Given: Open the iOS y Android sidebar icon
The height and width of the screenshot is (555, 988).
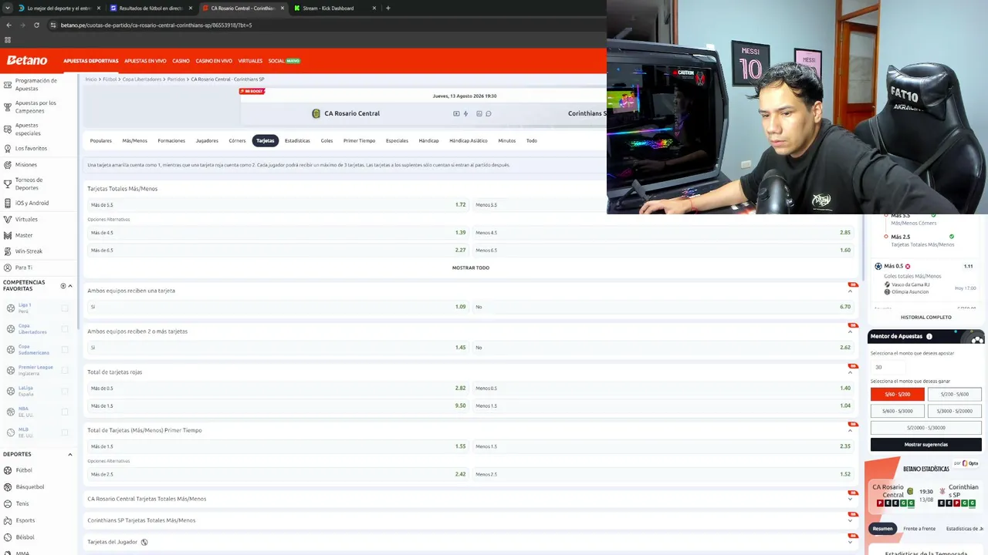Looking at the screenshot, I should click(7, 203).
